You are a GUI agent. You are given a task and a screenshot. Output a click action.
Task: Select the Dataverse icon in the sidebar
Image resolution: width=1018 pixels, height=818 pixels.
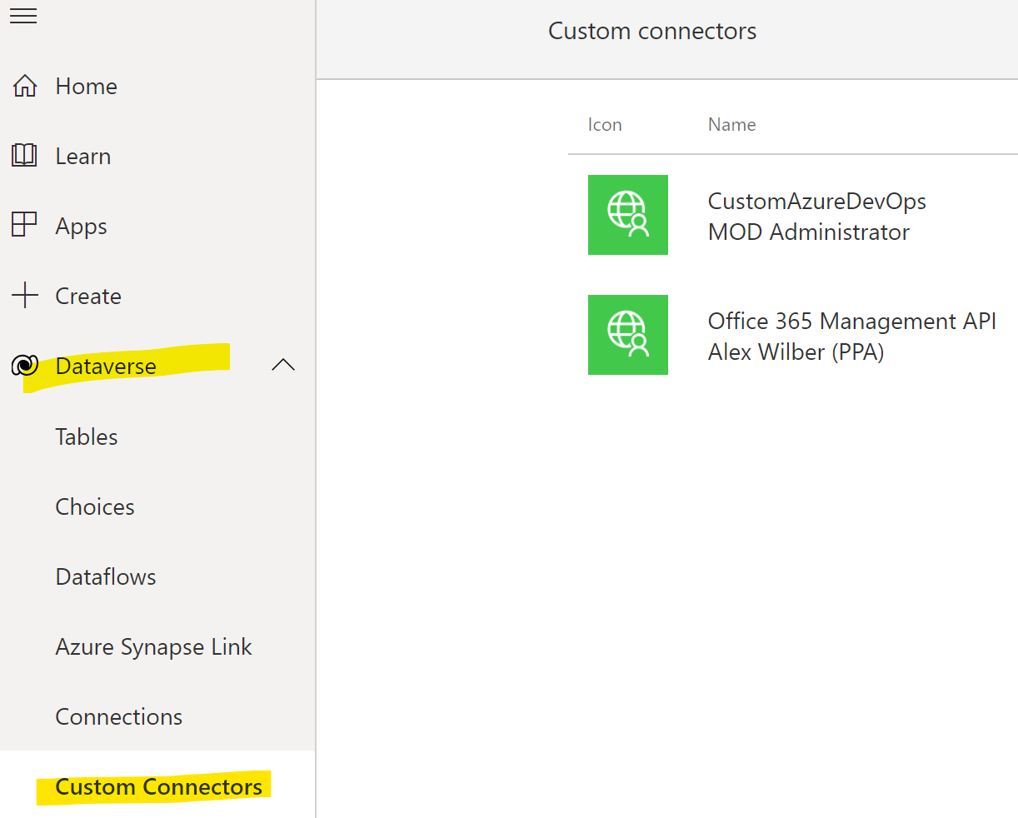pos(24,365)
